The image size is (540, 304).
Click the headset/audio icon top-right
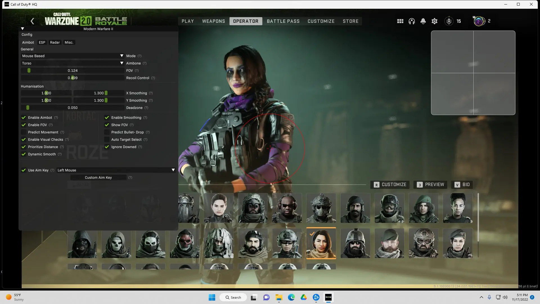click(412, 21)
